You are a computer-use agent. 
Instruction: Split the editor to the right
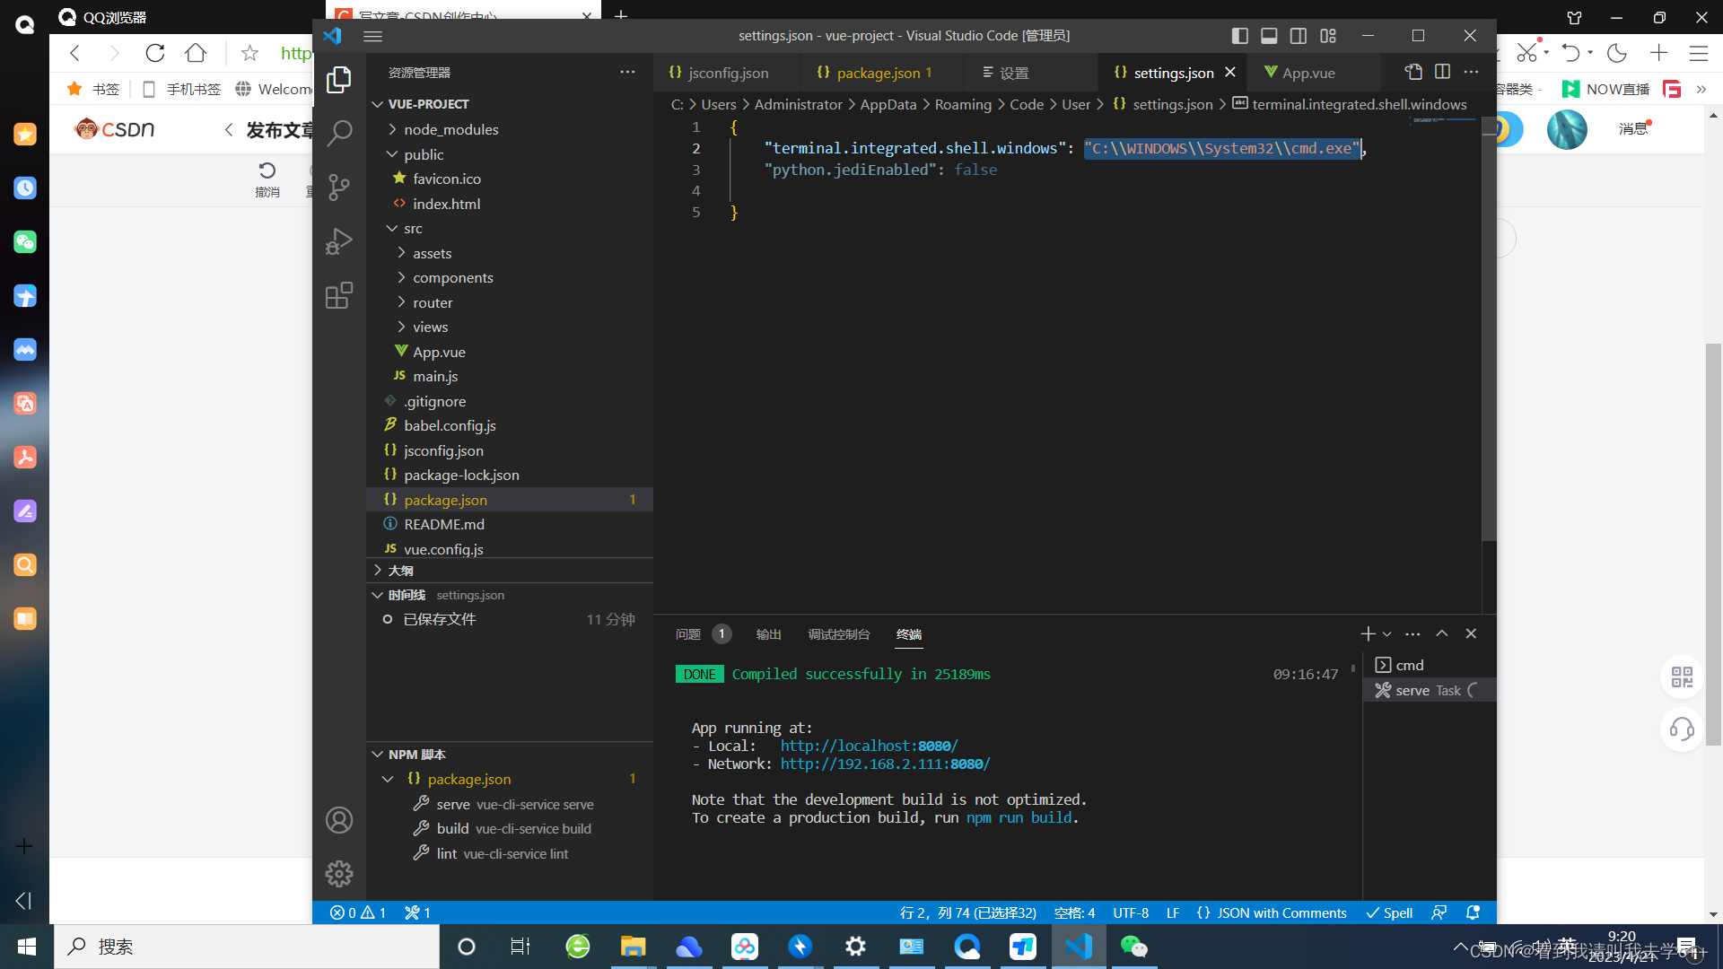pyautogui.click(x=1442, y=72)
